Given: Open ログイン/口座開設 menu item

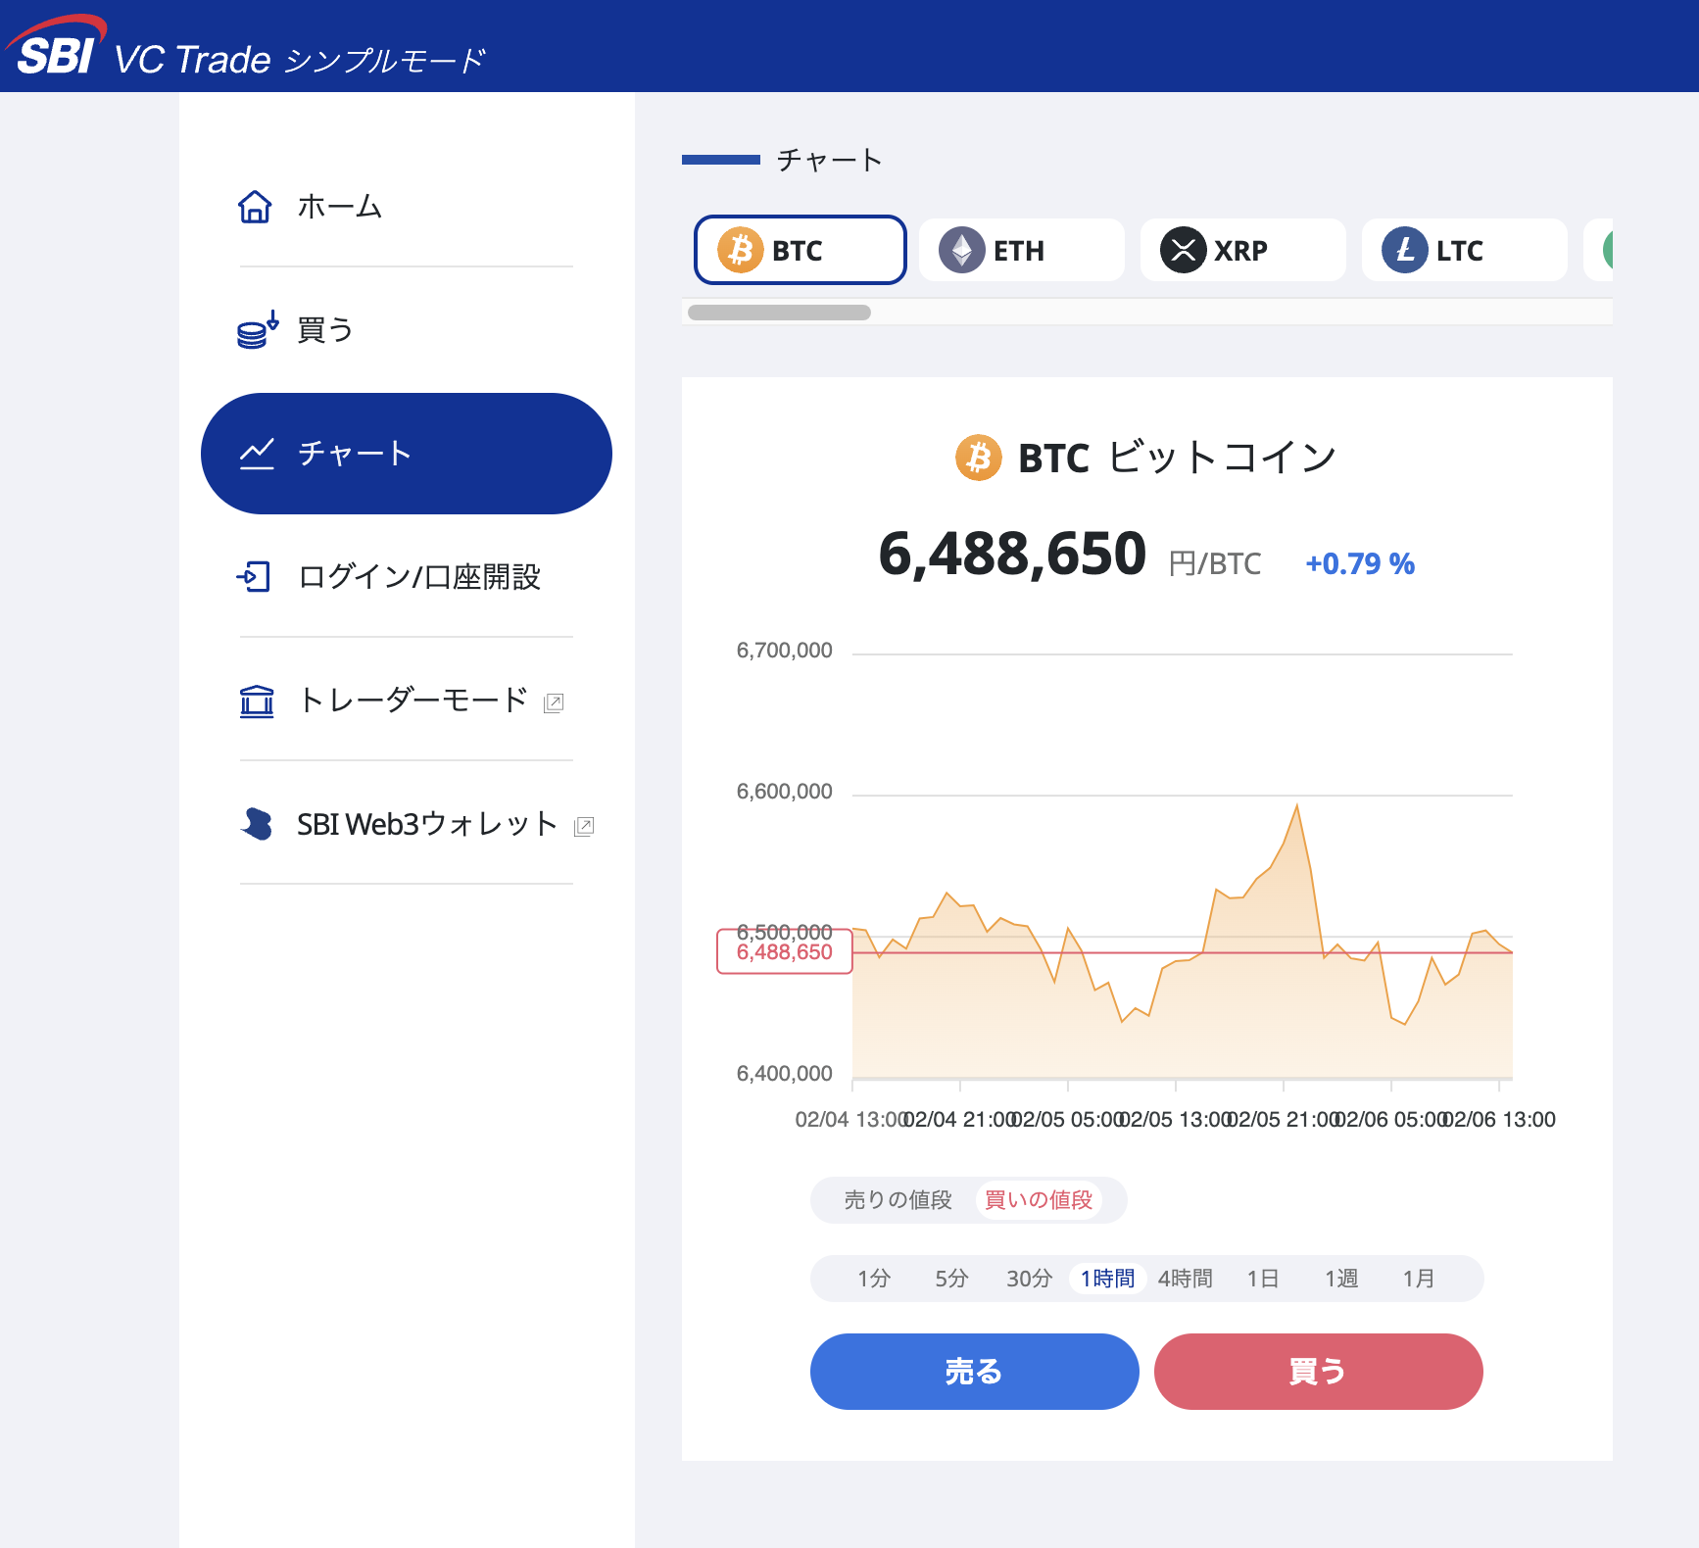Looking at the screenshot, I should click(x=407, y=577).
